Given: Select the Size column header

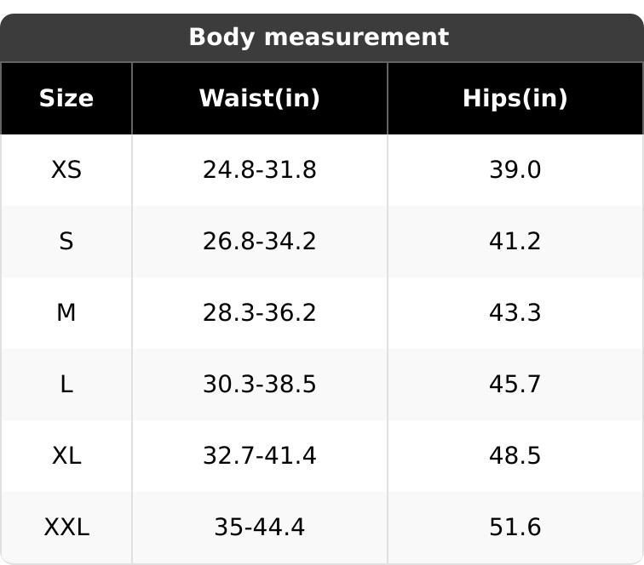Looking at the screenshot, I should pos(66,99).
